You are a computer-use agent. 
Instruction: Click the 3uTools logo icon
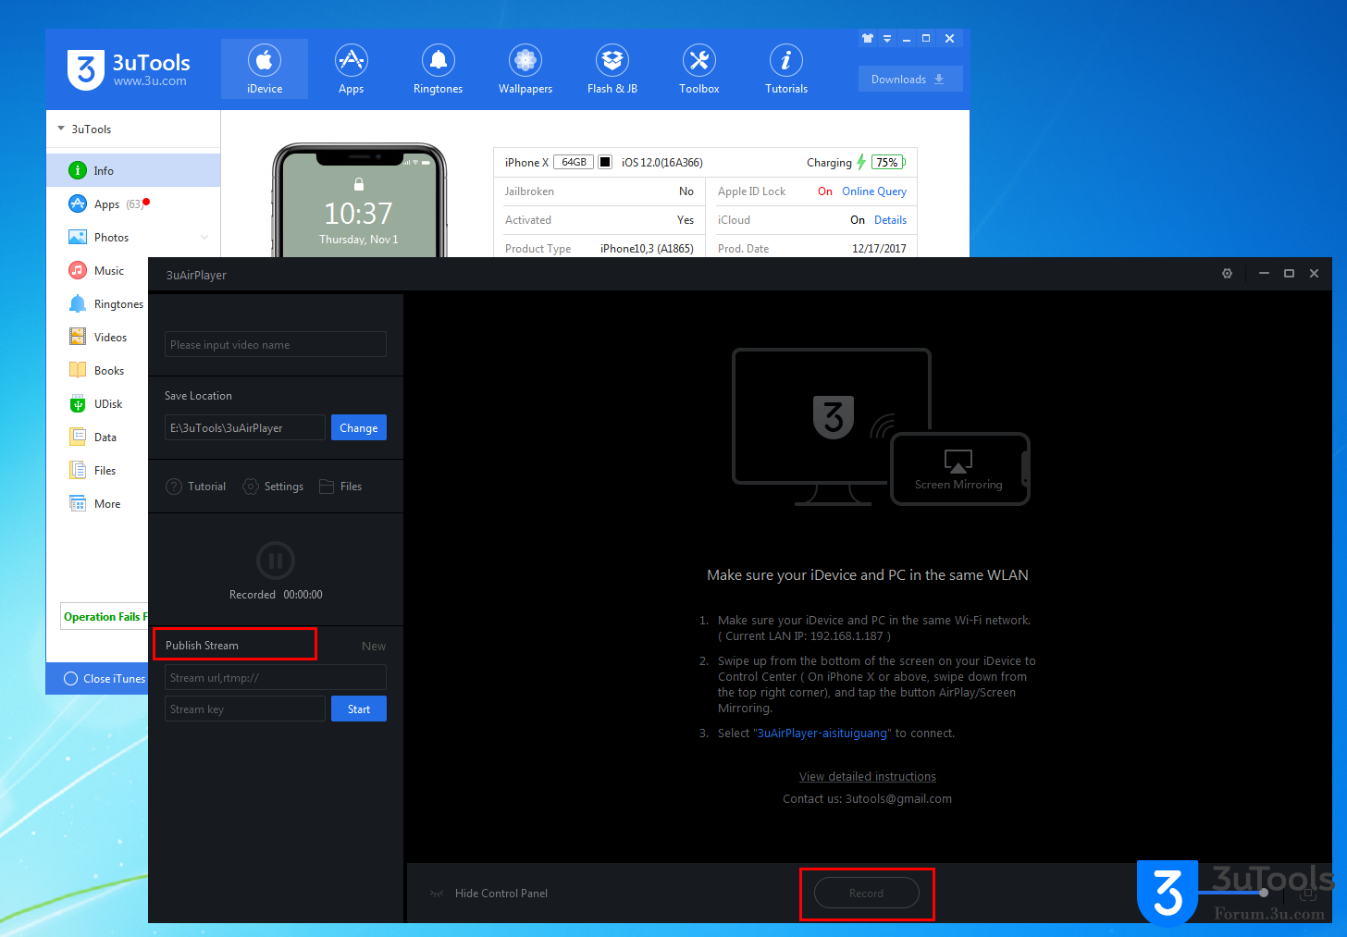[85, 69]
